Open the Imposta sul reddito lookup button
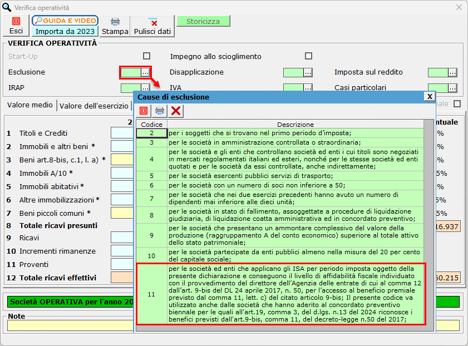Image resolution: width=468 pixels, height=346 pixels. pos(452,72)
